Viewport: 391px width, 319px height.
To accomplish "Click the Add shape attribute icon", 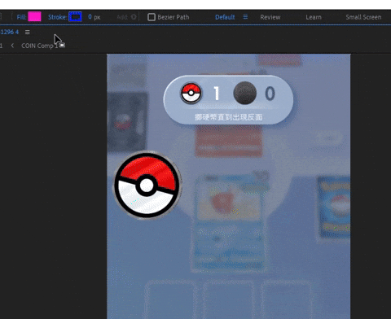I will [134, 17].
